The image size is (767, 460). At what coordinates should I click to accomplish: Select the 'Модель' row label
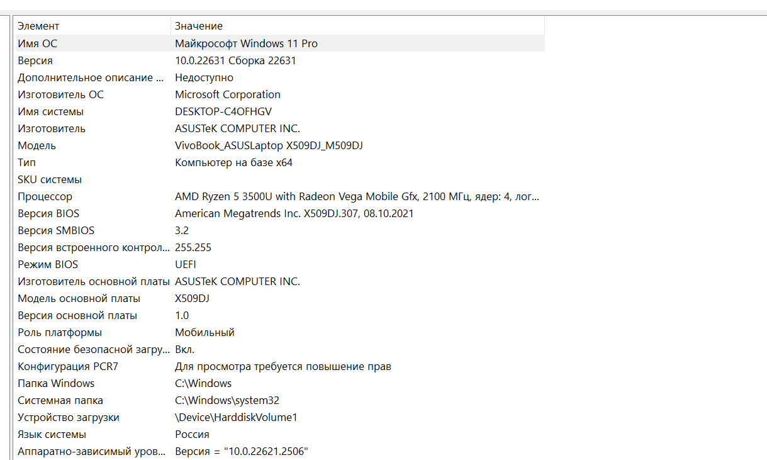click(x=36, y=145)
